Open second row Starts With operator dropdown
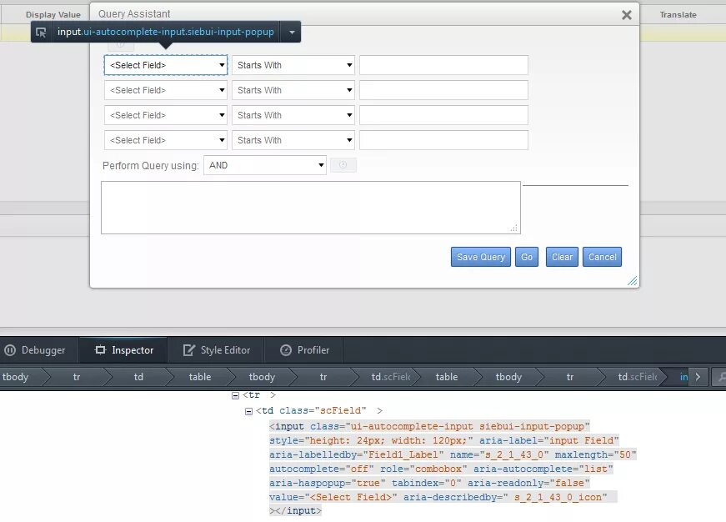726x522 pixels. (293, 90)
